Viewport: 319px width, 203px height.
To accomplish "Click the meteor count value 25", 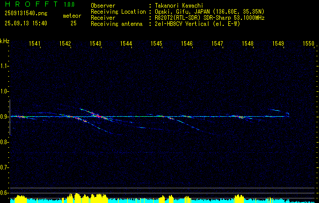I will 74,23.
